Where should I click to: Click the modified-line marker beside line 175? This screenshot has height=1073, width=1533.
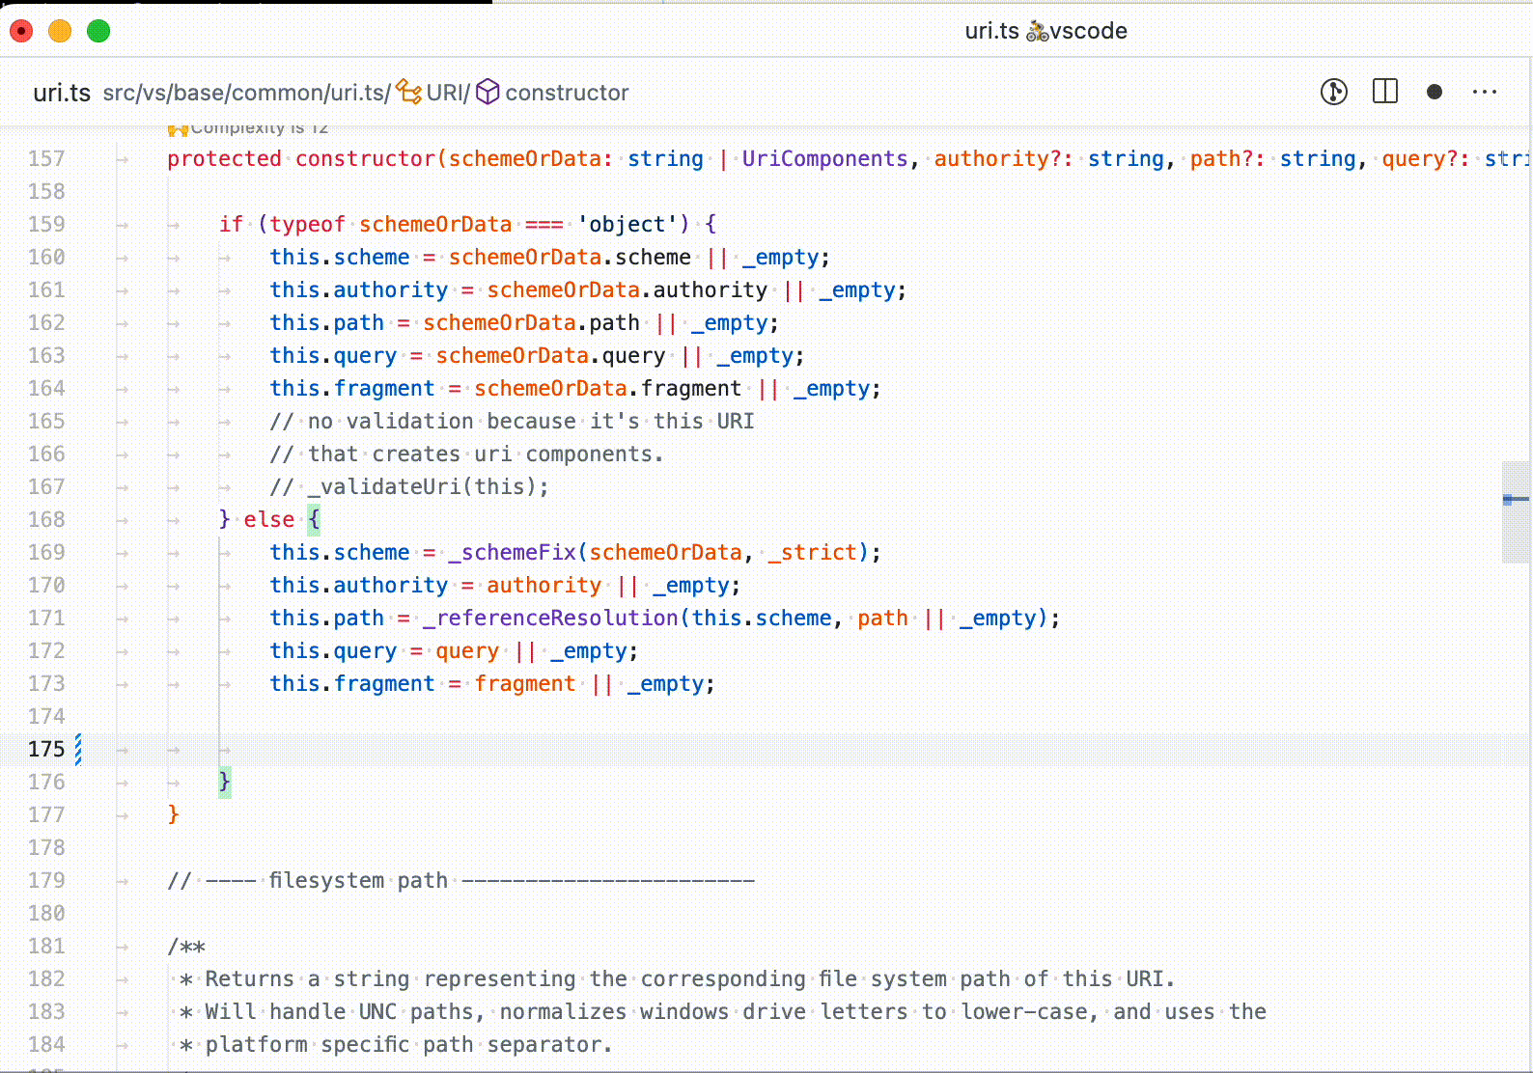click(x=78, y=749)
